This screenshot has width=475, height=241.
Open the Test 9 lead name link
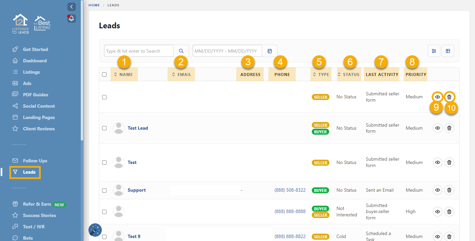[x=134, y=236]
